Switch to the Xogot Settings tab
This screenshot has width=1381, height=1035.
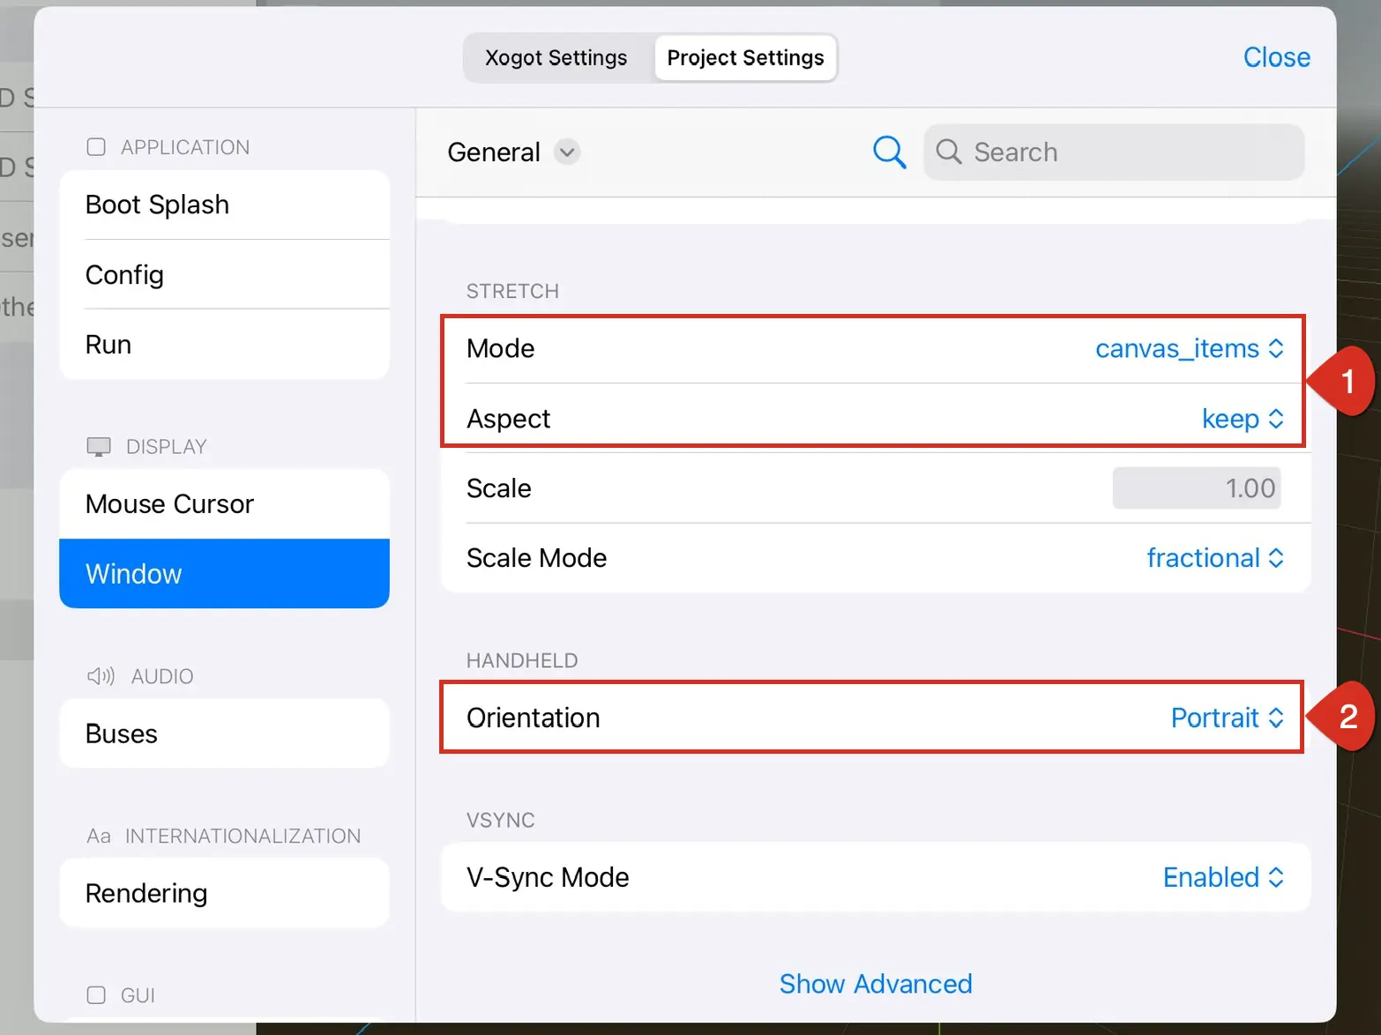556,57
